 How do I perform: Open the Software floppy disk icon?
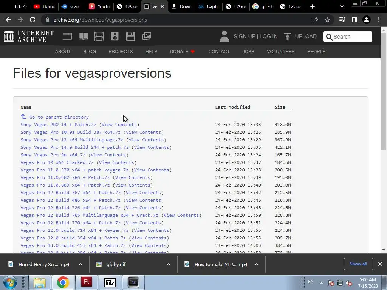click(x=130, y=36)
